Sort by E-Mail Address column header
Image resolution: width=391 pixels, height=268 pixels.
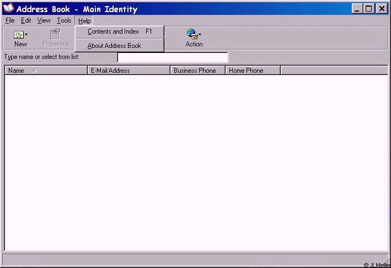point(128,71)
